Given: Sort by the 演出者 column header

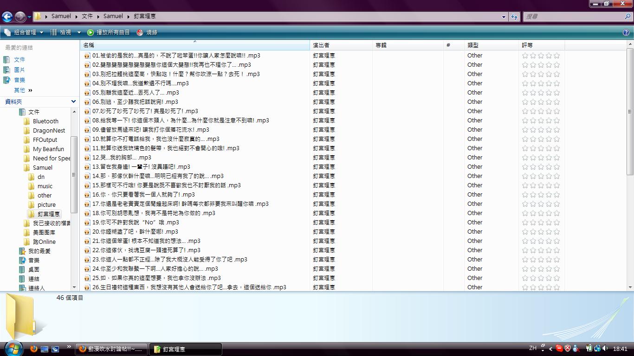Looking at the screenshot, I should click(x=341, y=45).
